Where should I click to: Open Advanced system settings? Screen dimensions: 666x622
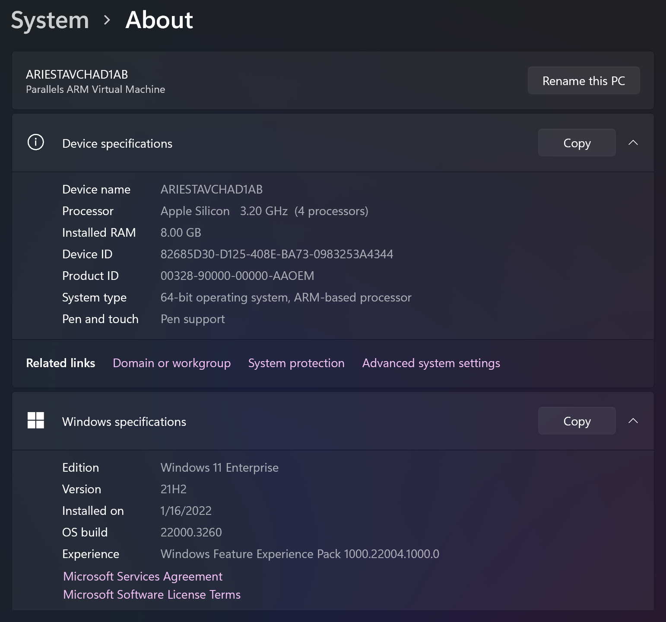click(431, 363)
